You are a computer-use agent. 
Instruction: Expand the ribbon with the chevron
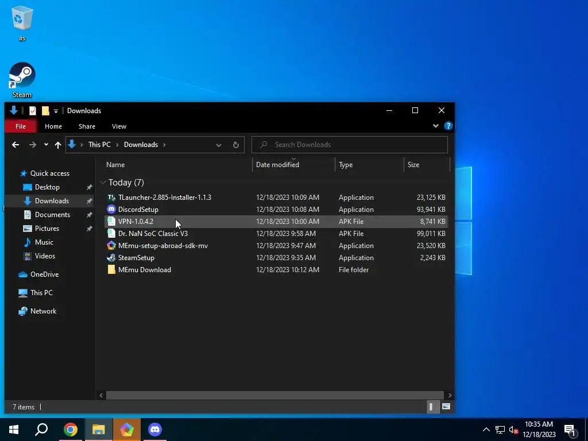coord(436,126)
